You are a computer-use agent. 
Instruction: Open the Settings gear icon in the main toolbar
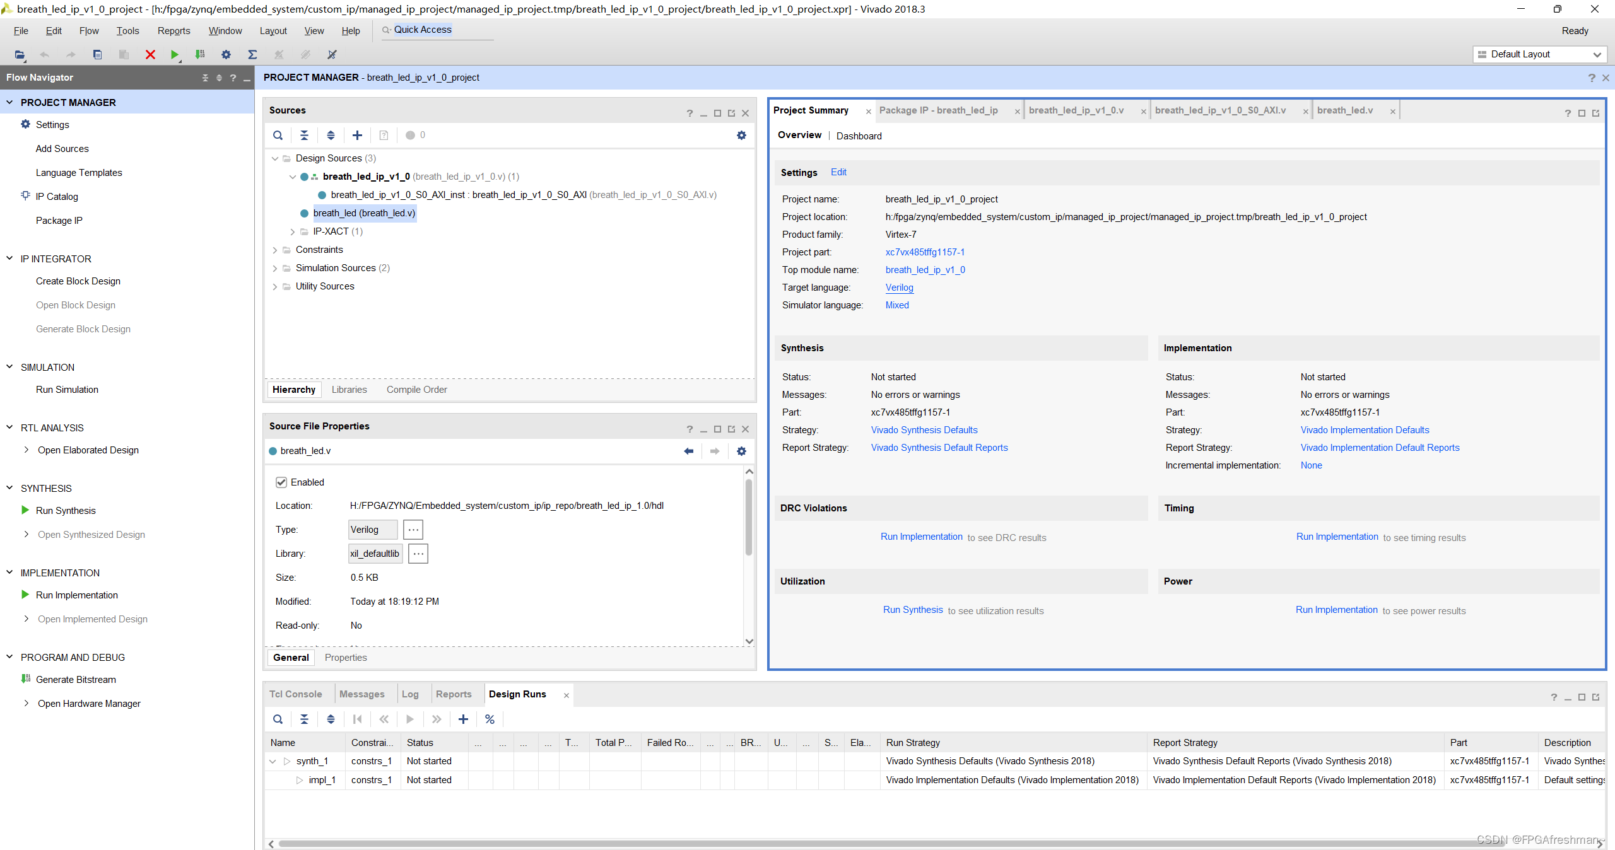(x=225, y=55)
